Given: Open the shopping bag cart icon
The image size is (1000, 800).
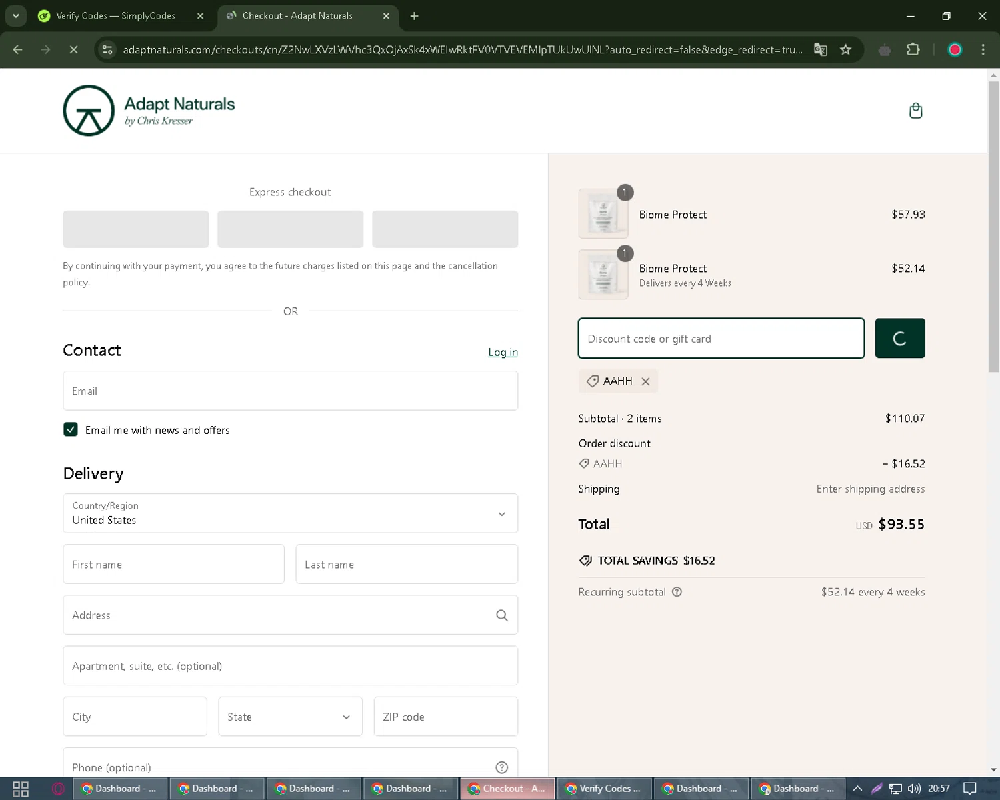Looking at the screenshot, I should (915, 111).
